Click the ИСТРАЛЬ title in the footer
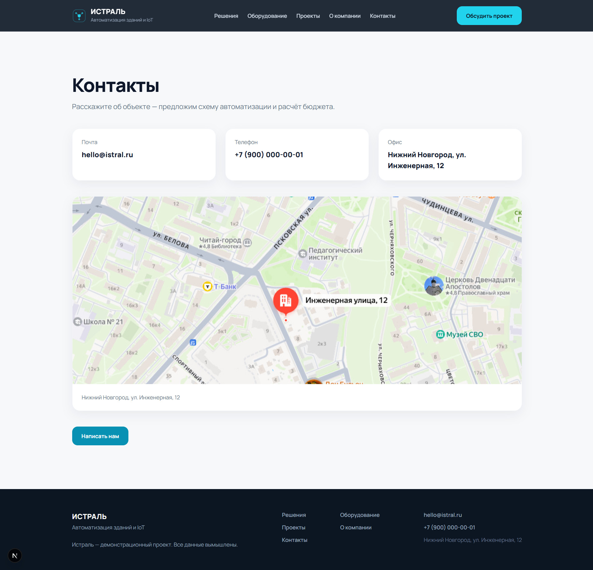This screenshot has height=570, width=593. coord(89,517)
